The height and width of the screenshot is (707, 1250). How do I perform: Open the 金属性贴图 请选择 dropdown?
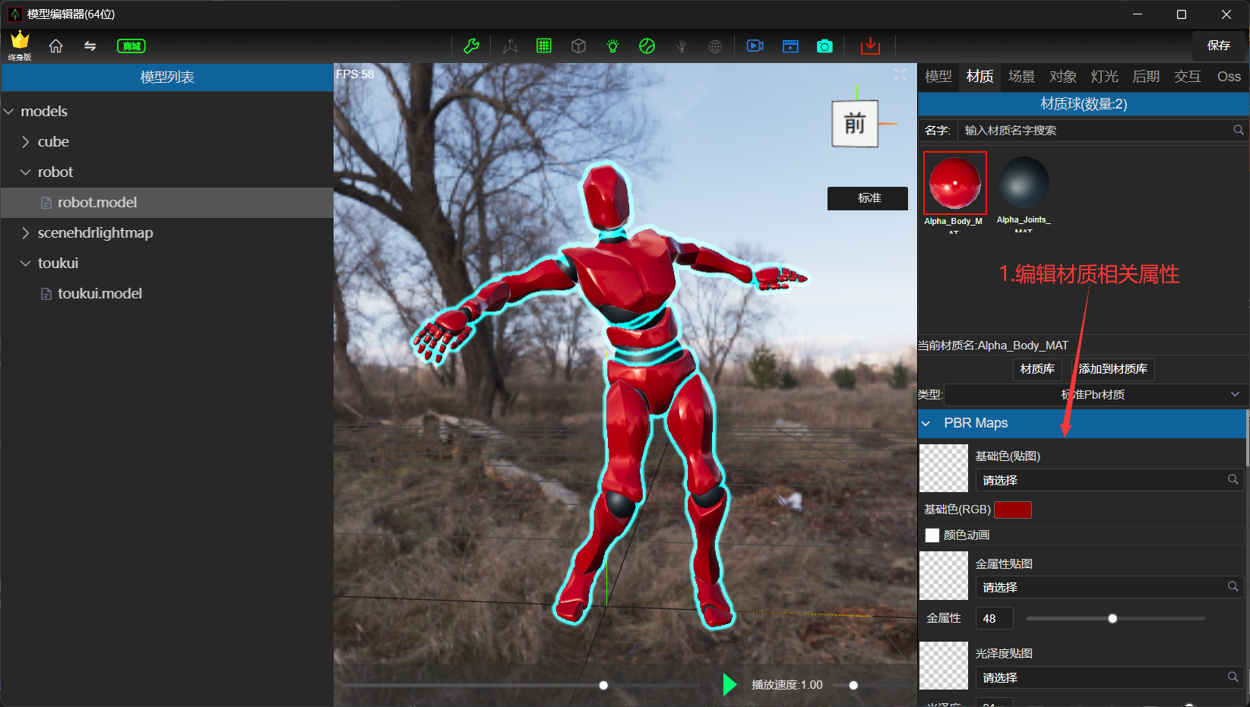(1109, 587)
